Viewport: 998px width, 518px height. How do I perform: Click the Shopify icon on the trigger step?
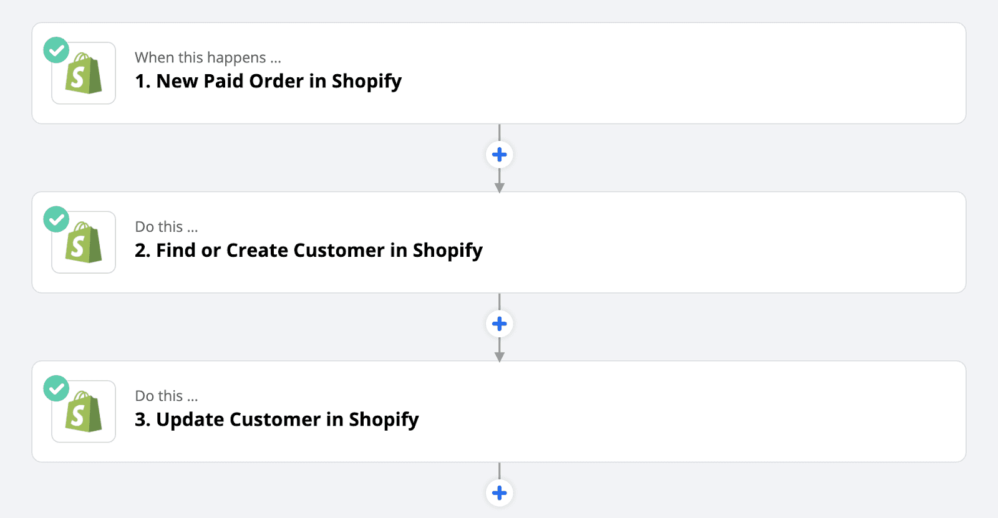pyautogui.click(x=84, y=74)
